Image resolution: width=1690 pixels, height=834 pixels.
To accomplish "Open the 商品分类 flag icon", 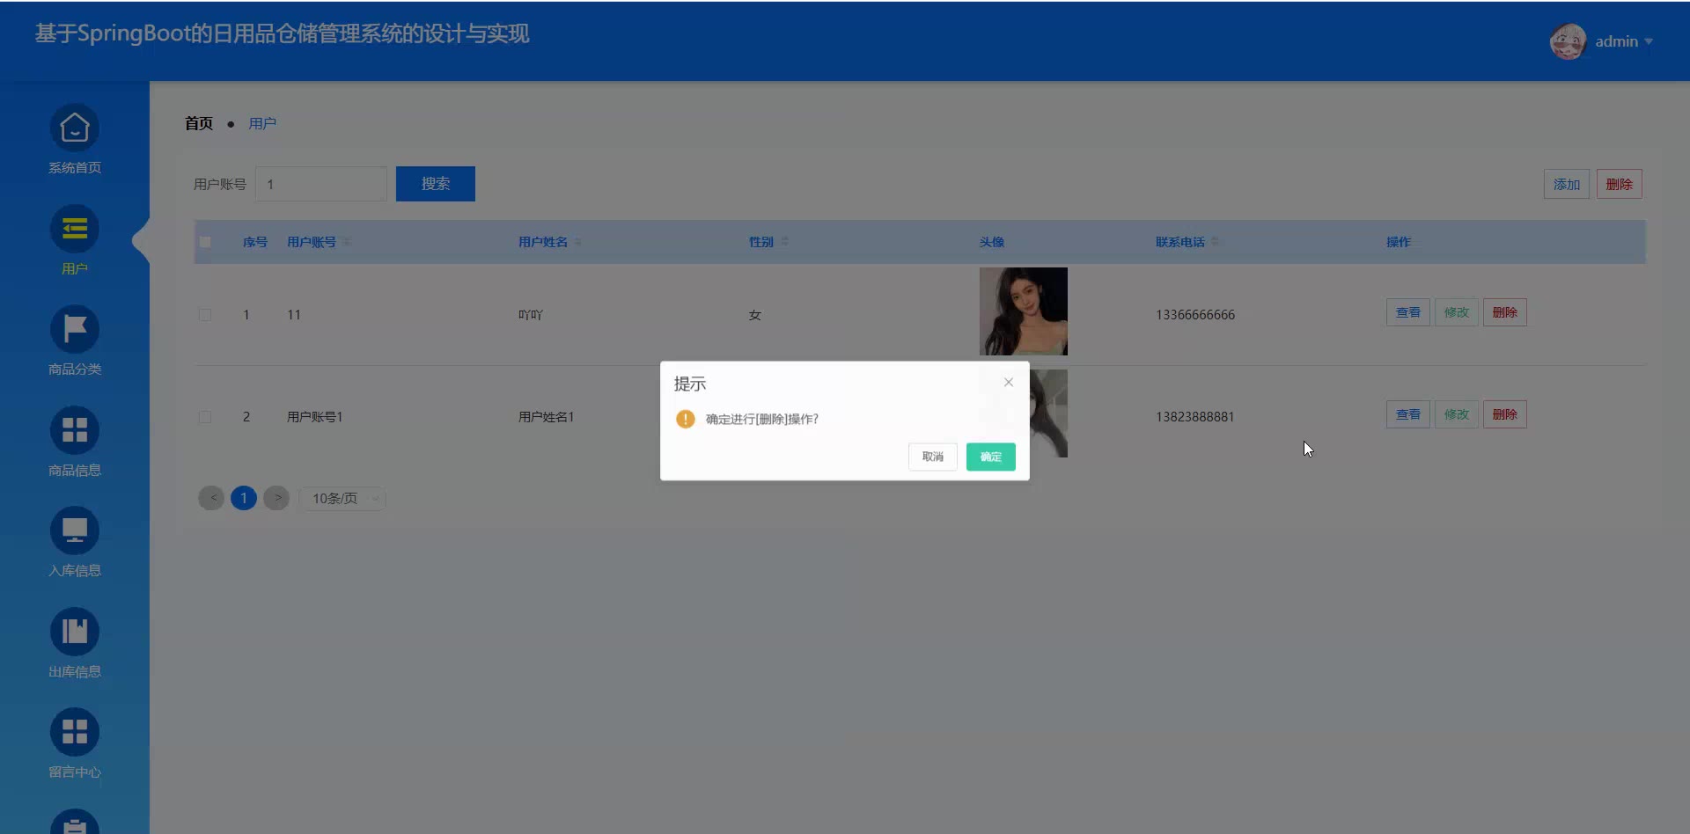I will coord(75,330).
